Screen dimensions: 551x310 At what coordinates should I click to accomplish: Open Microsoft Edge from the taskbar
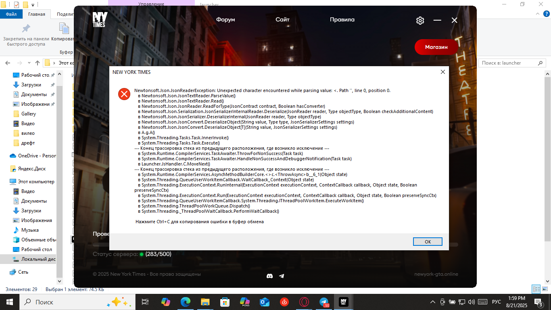[186, 302]
